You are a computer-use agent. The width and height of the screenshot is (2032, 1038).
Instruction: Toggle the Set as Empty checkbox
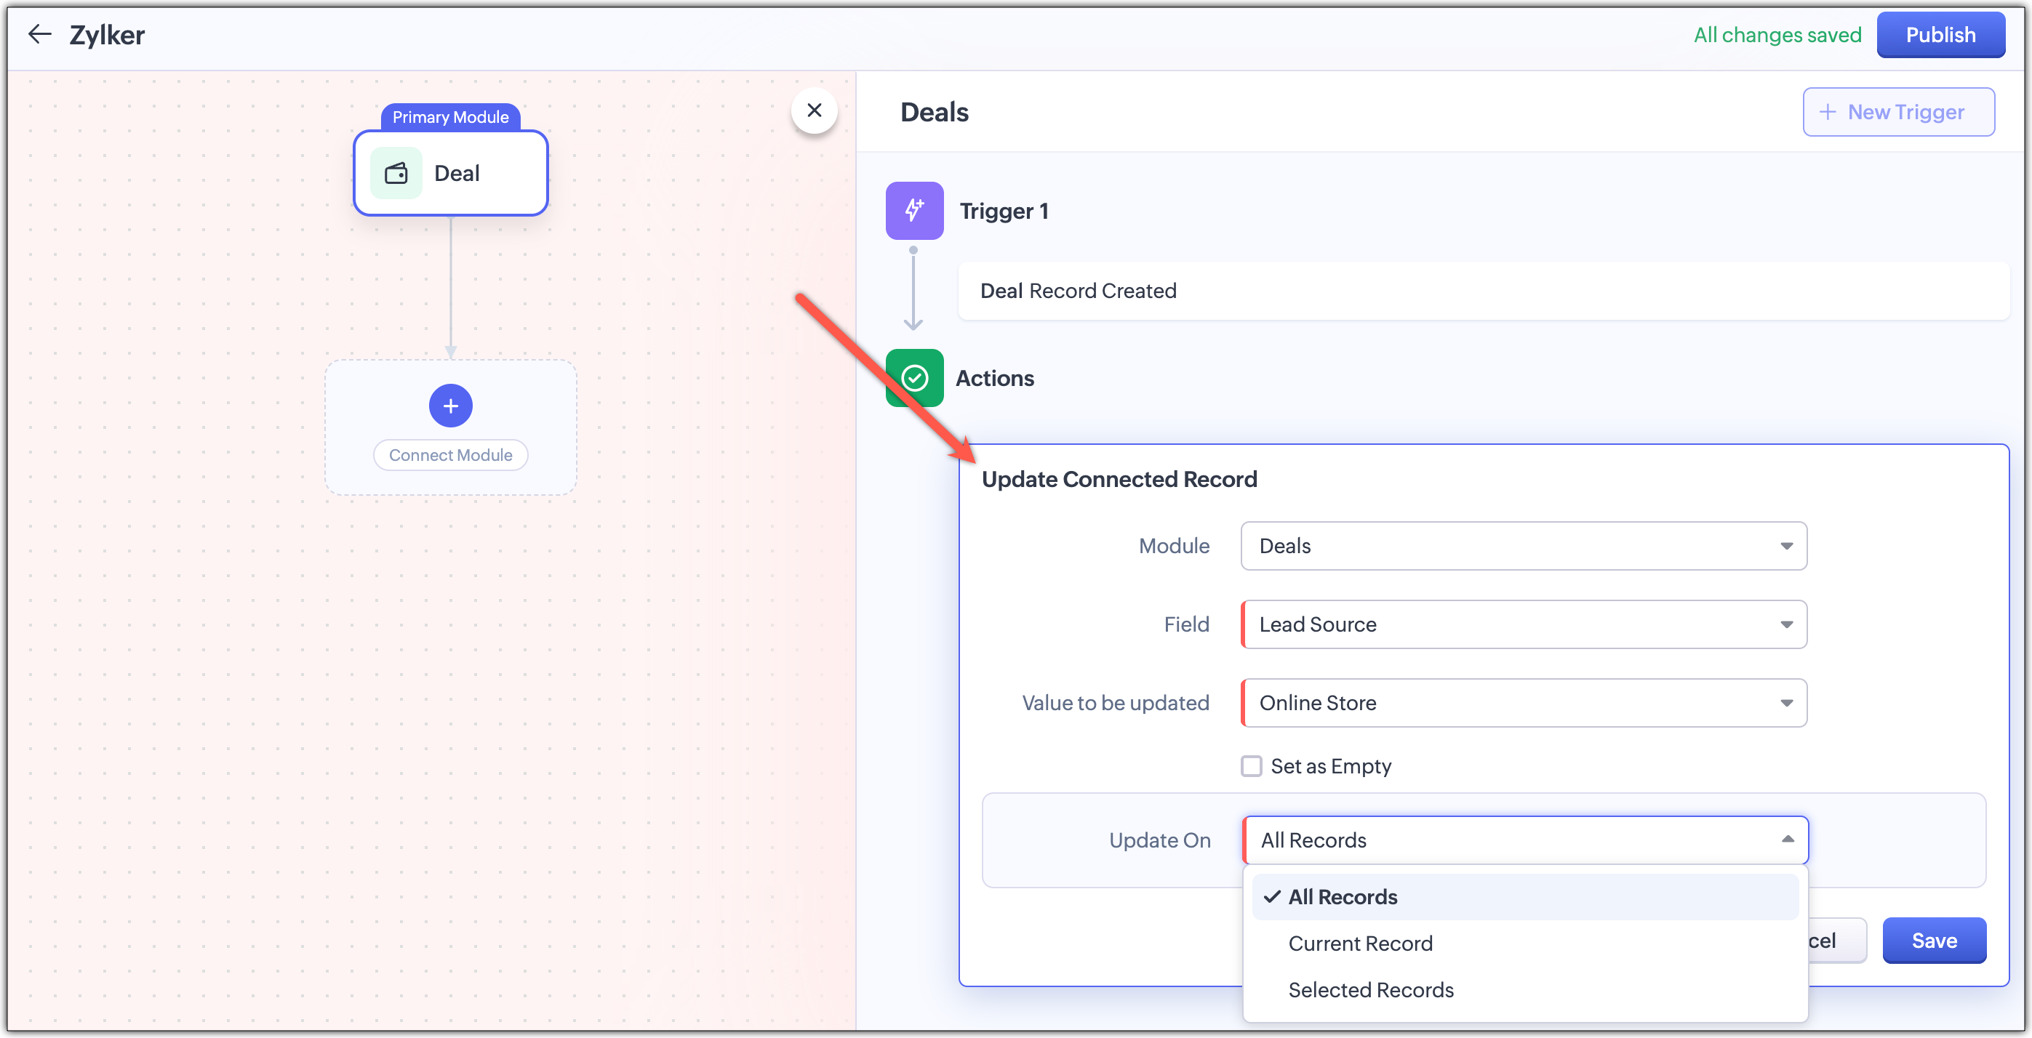tap(1251, 766)
